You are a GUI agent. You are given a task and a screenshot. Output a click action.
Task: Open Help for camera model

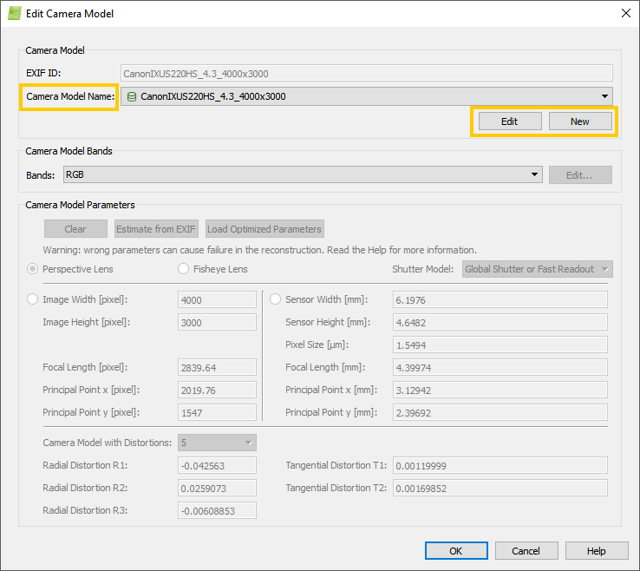click(597, 551)
